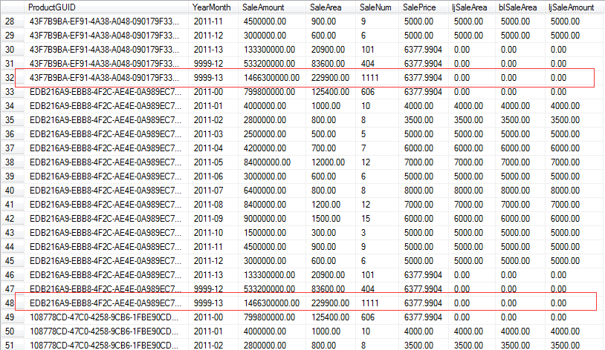Click SaleArea 700.00 in row 37

coord(324,148)
